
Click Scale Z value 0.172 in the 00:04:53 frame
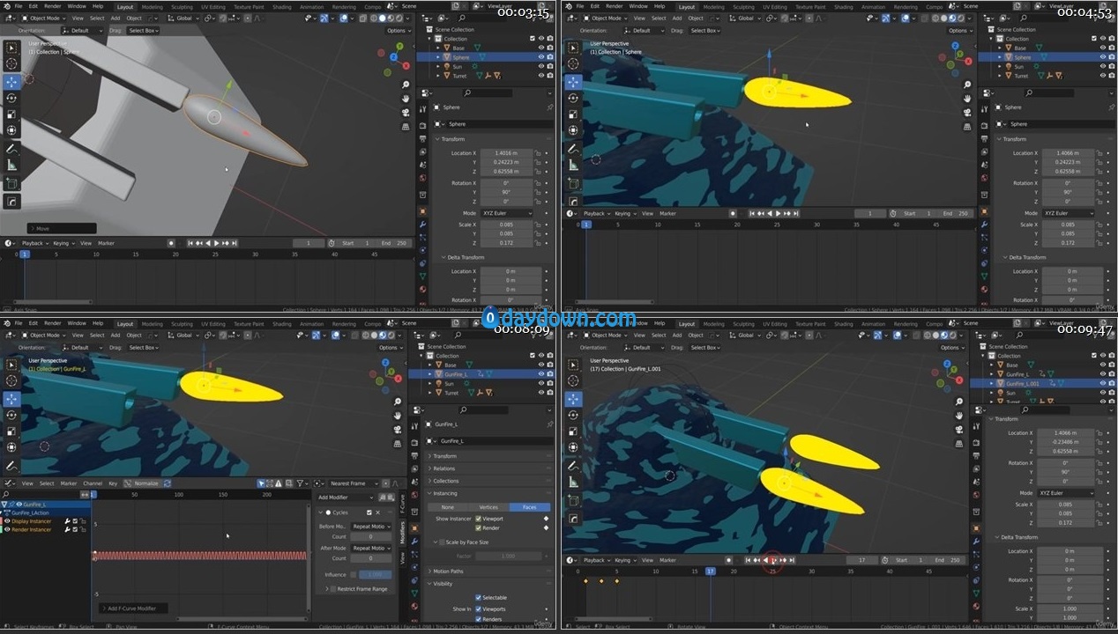point(1068,243)
